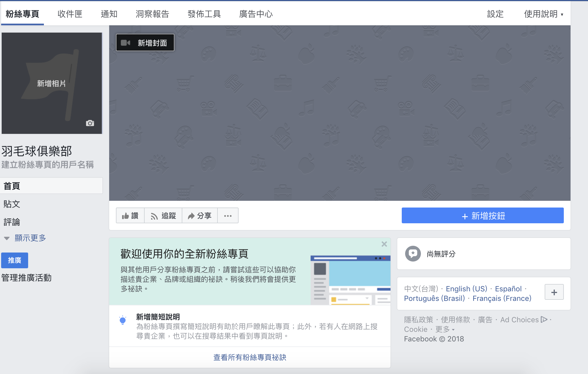The height and width of the screenshot is (374, 588).
Task: Open the 廣告中心 tab
Action: click(x=256, y=14)
